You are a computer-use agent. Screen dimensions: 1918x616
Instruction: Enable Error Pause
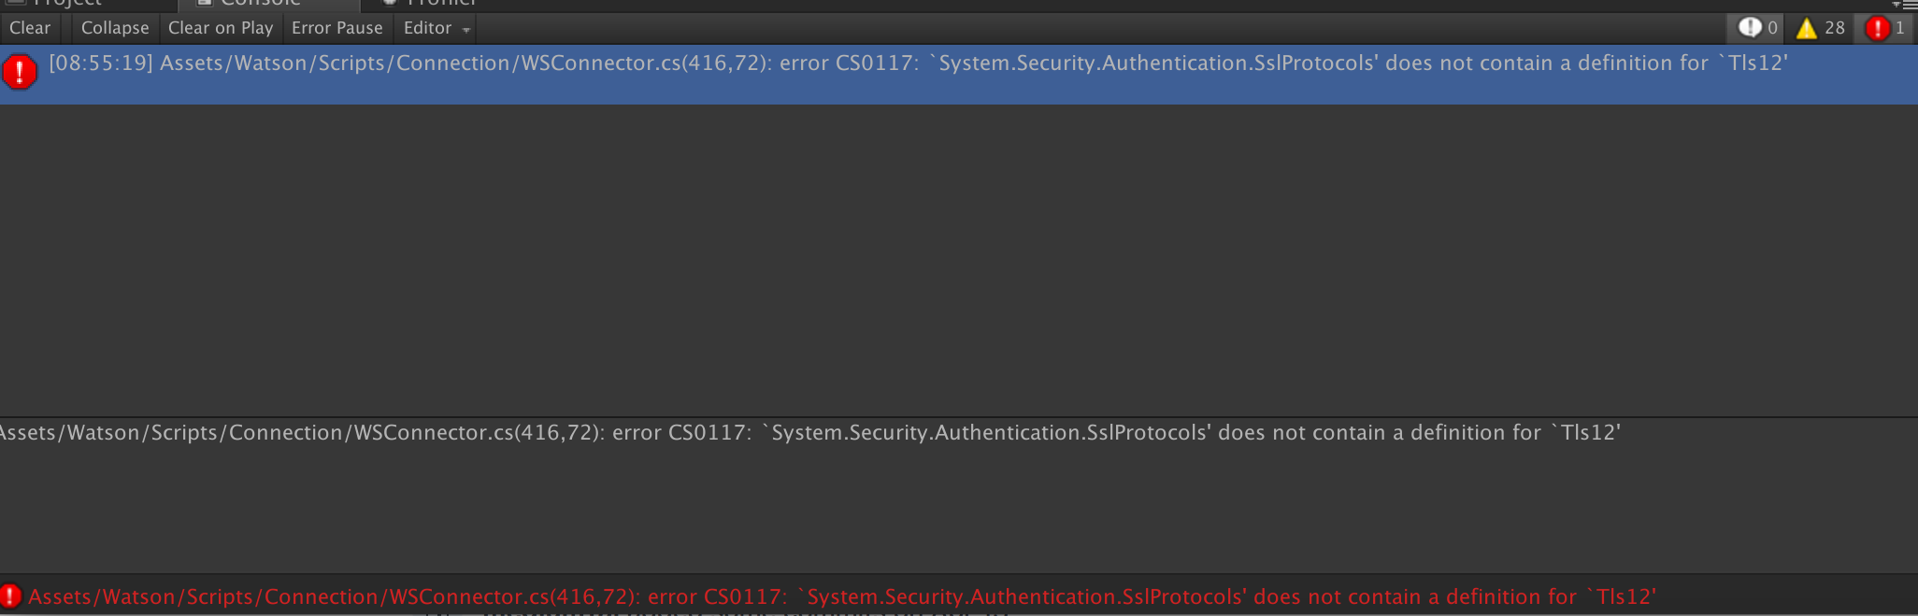tap(336, 28)
